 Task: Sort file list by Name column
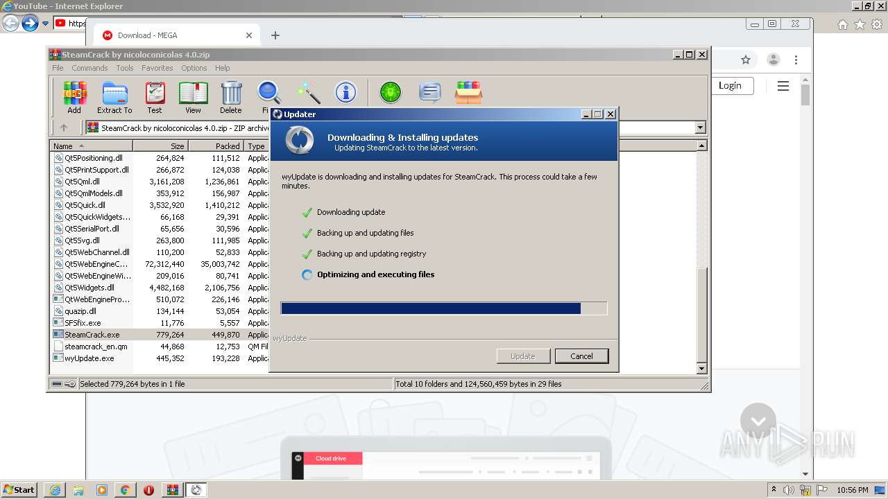(x=92, y=146)
